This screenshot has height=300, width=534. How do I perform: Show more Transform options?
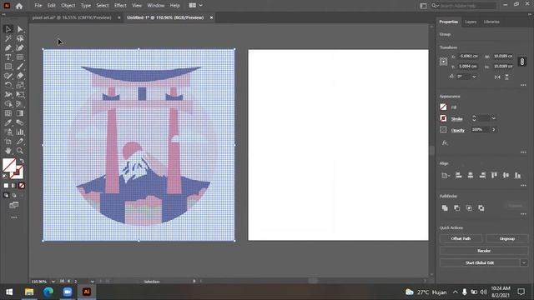point(523,85)
